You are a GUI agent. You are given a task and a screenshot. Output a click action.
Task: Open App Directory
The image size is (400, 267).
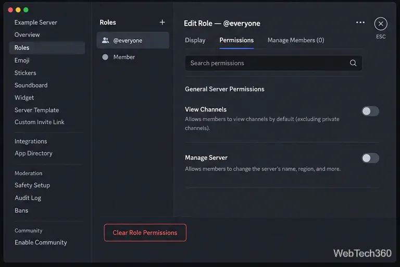coord(33,153)
